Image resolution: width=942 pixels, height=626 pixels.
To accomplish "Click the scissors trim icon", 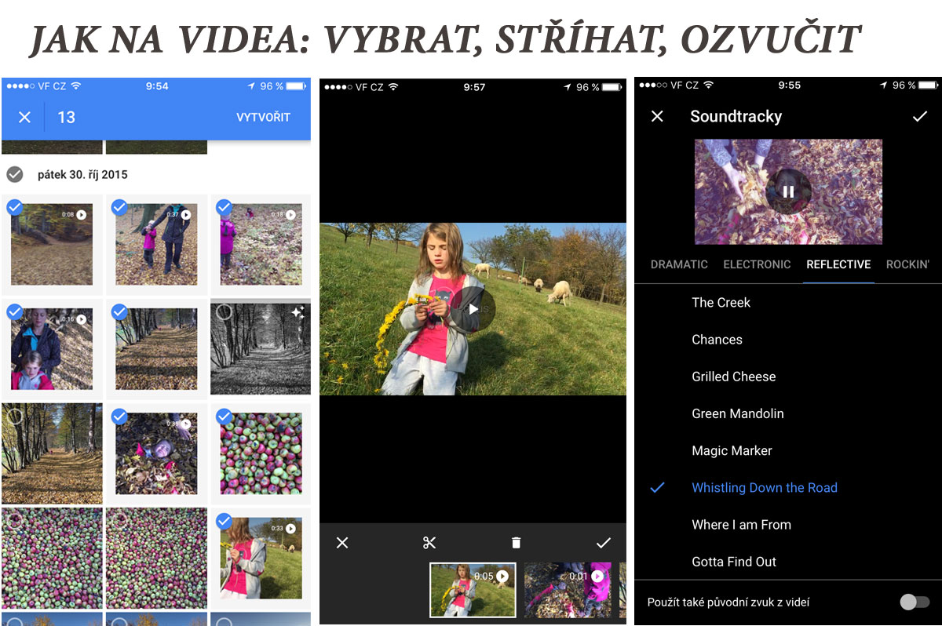I will tap(429, 543).
